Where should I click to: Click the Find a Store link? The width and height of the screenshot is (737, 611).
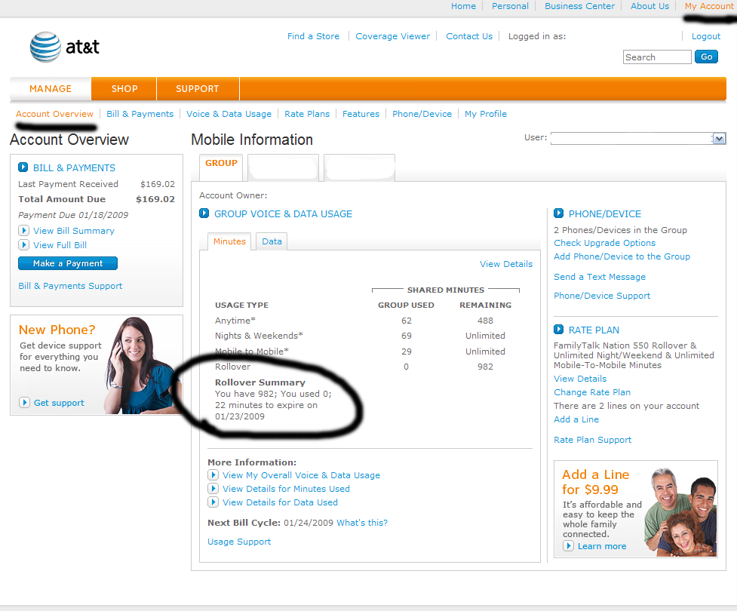[313, 36]
